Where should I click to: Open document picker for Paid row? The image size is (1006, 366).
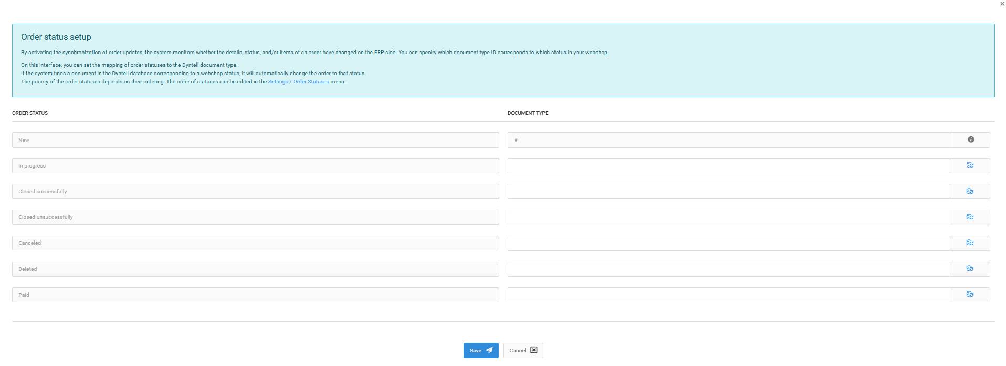[970, 295]
